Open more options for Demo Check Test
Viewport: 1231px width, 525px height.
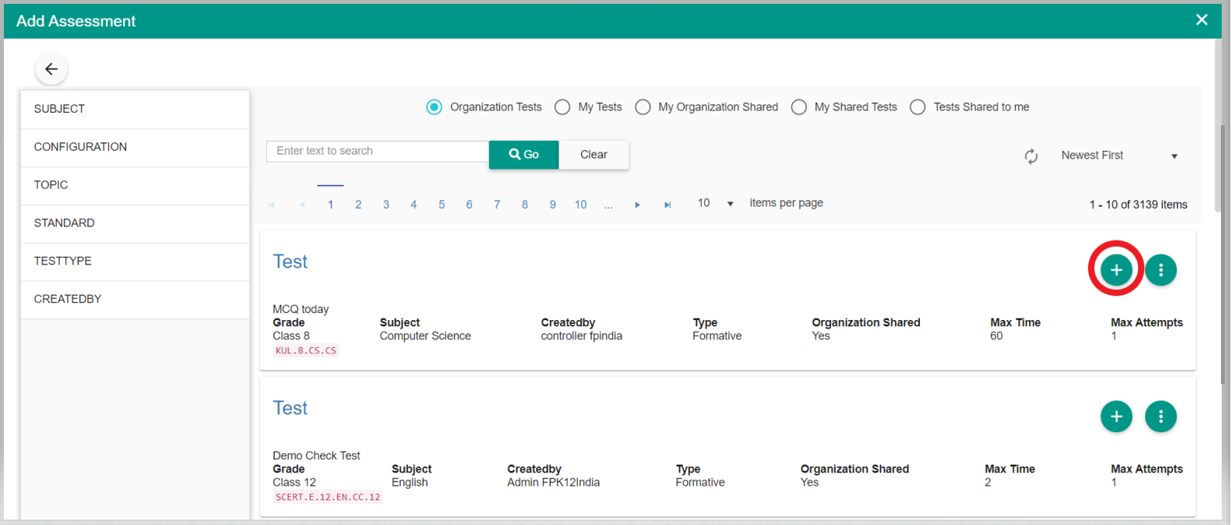pyautogui.click(x=1161, y=417)
